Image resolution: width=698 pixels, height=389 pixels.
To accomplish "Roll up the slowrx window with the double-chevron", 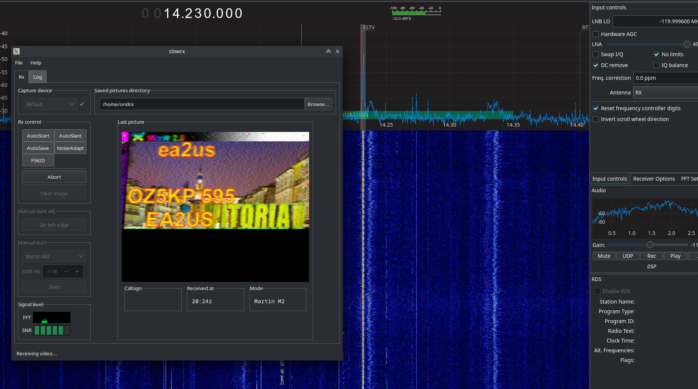I will [x=329, y=51].
